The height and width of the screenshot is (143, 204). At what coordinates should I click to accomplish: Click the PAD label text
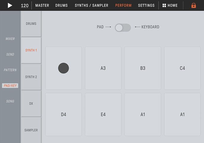(x=100, y=27)
